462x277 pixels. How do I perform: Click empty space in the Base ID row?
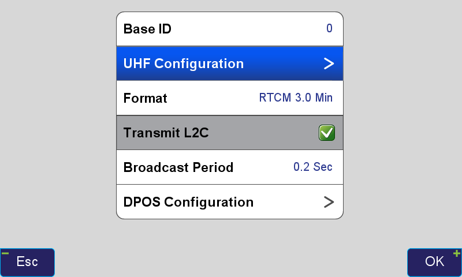243,29
